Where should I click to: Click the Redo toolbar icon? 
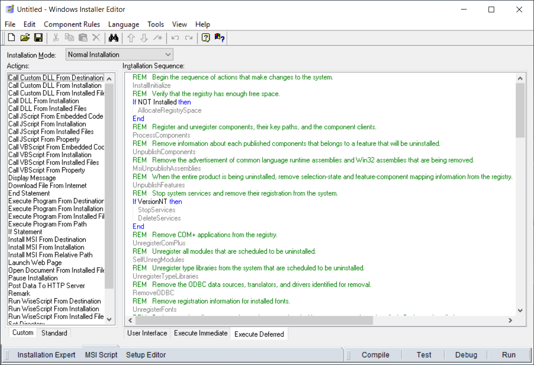point(189,37)
